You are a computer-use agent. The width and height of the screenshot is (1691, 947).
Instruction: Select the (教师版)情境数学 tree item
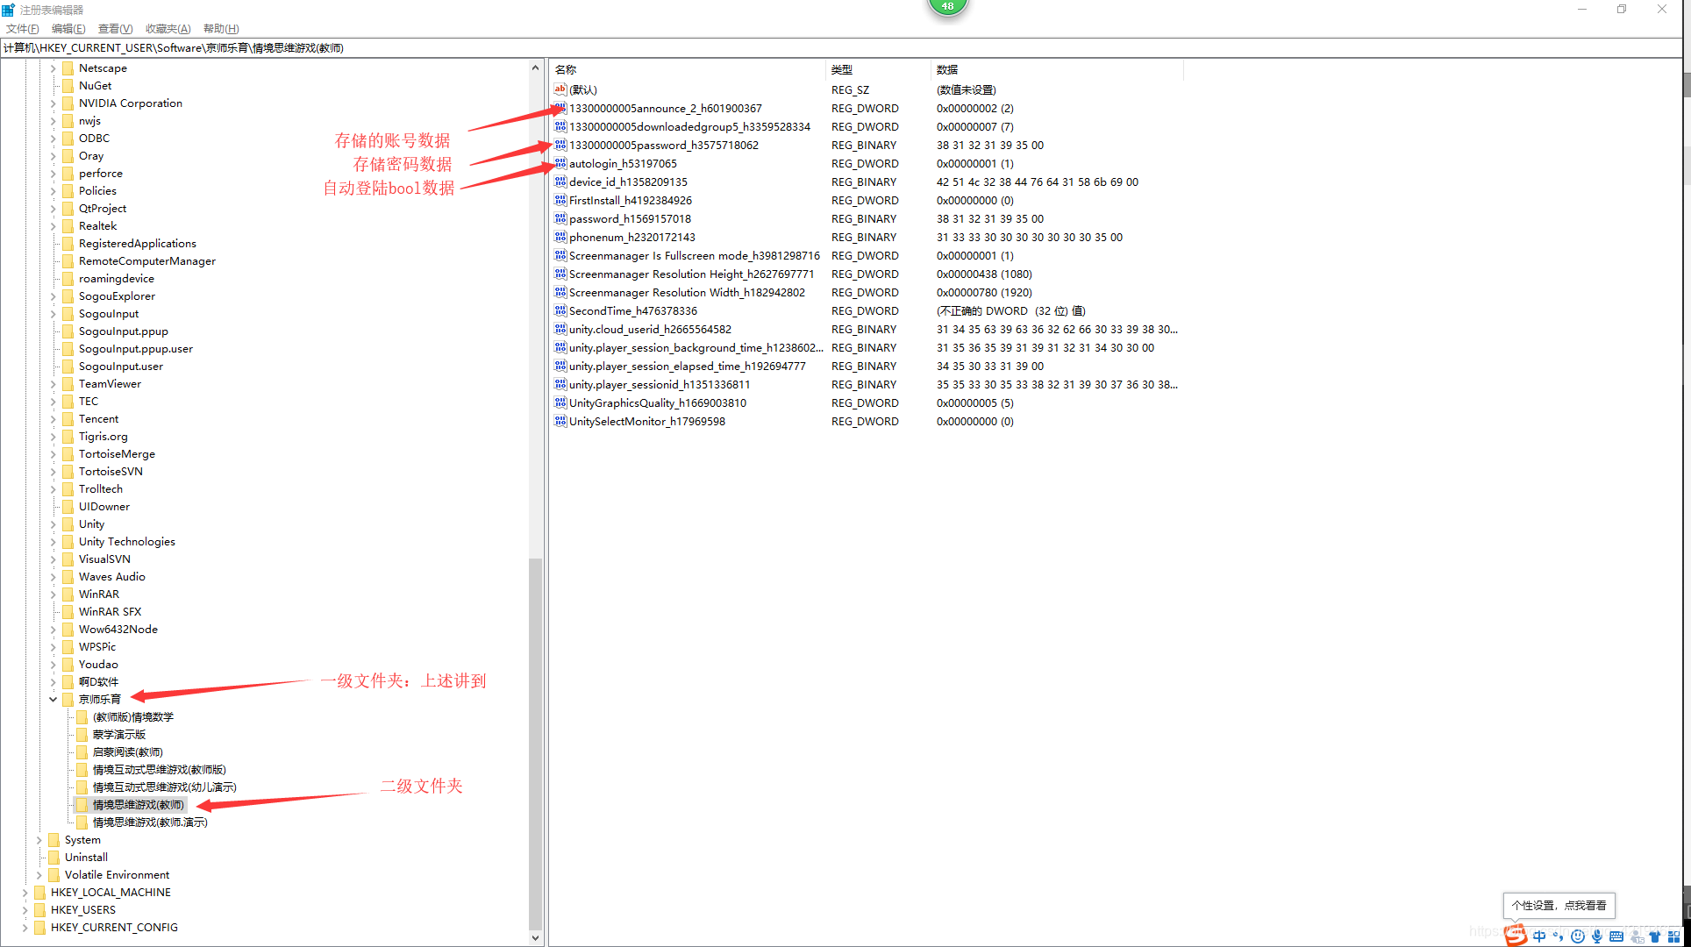pos(133,717)
